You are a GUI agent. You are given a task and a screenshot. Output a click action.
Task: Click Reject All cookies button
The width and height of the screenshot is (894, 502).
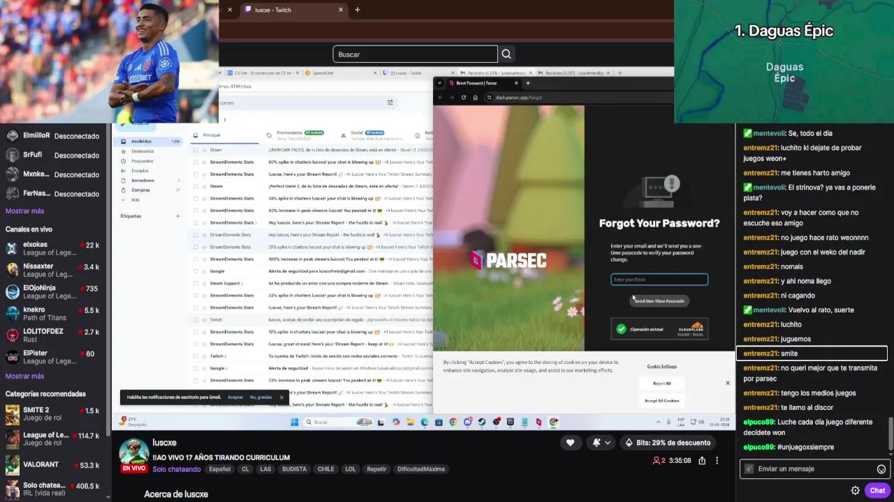pyautogui.click(x=661, y=383)
